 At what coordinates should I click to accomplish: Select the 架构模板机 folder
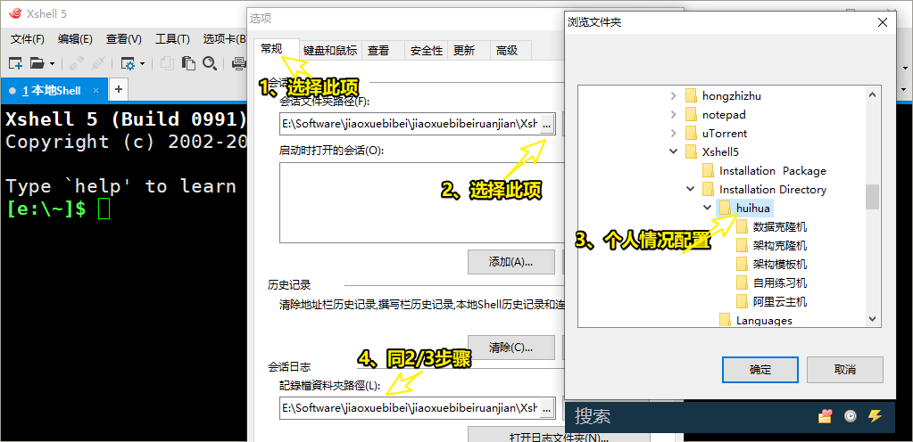(x=780, y=264)
